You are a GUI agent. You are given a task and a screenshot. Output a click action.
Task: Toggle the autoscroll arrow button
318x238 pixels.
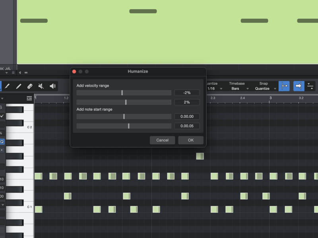pos(299,86)
